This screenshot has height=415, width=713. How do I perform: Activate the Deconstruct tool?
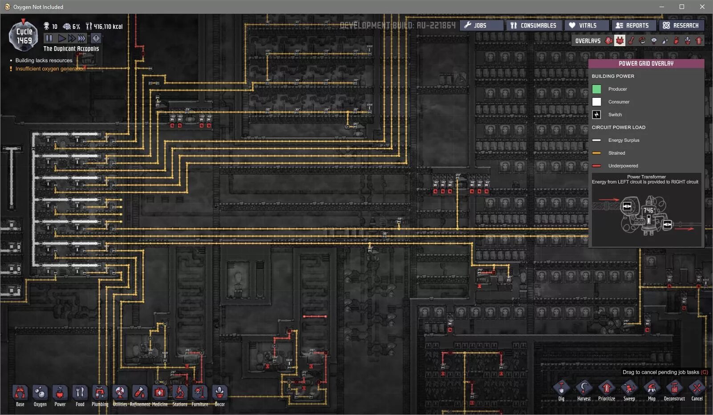point(674,391)
